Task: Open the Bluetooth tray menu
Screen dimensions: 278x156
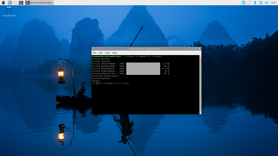Action: [255, 2]
